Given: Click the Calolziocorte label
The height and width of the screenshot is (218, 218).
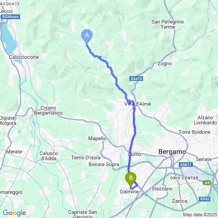Looking at the screenshot, I should coord(24,57).
